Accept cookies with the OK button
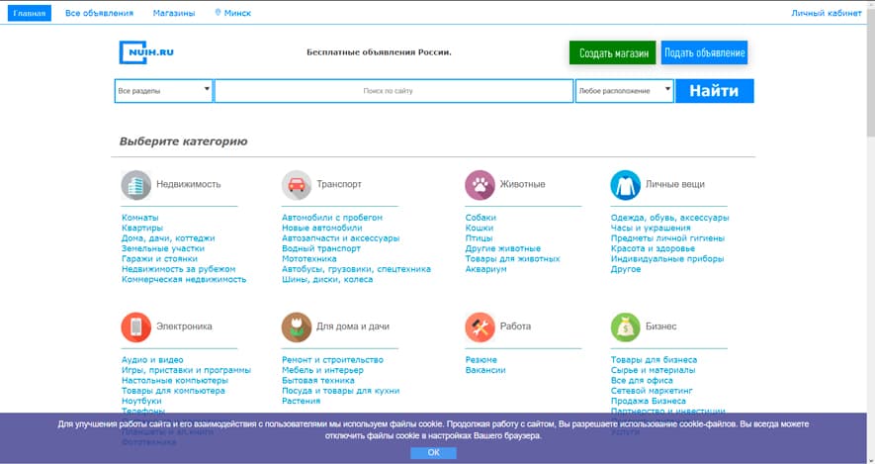Screen dimensions: 875x464 tap(434, 452)
